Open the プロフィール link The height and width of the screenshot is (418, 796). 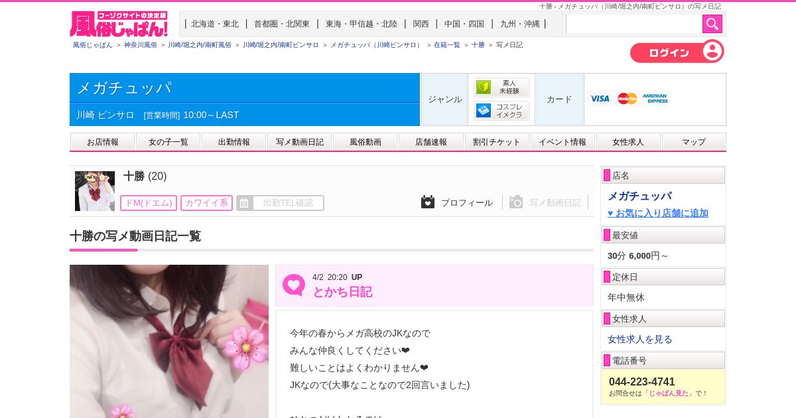coord(467,203)
